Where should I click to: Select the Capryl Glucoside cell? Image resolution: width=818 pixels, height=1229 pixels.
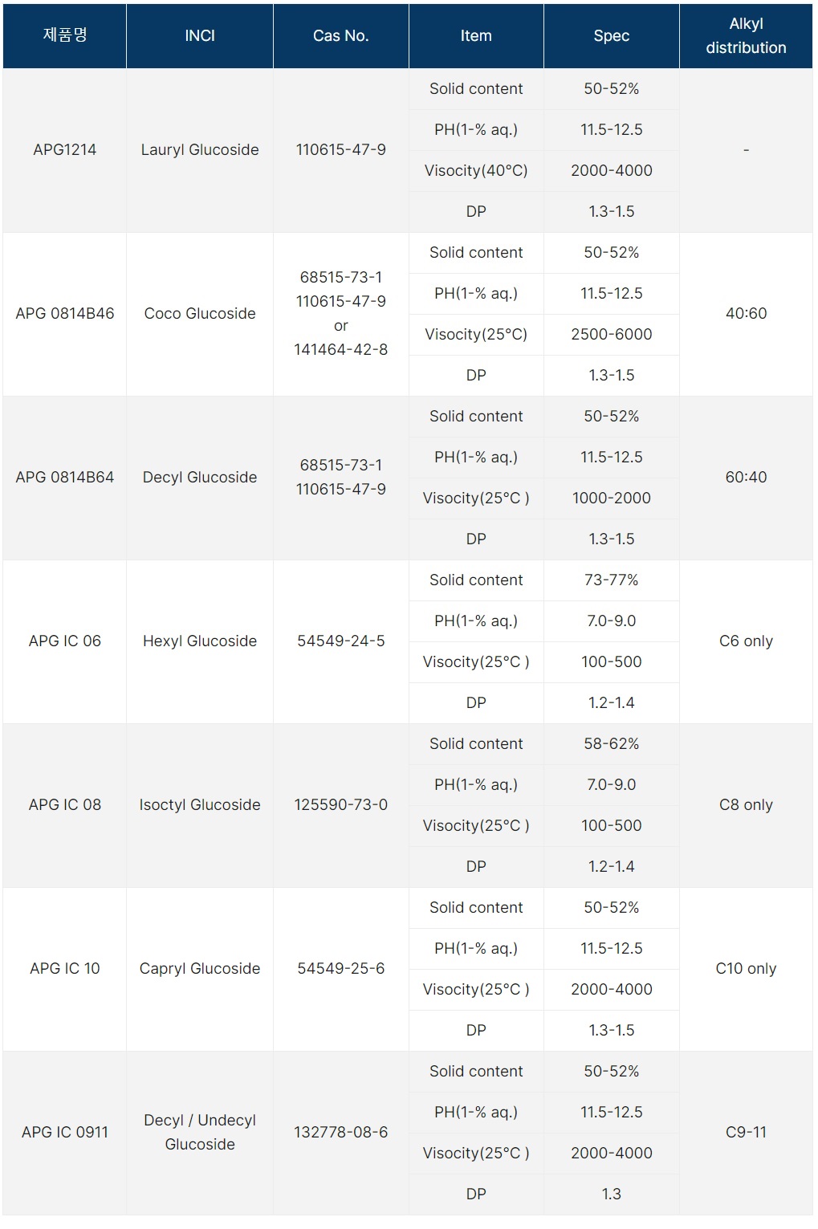click(200, 969)
